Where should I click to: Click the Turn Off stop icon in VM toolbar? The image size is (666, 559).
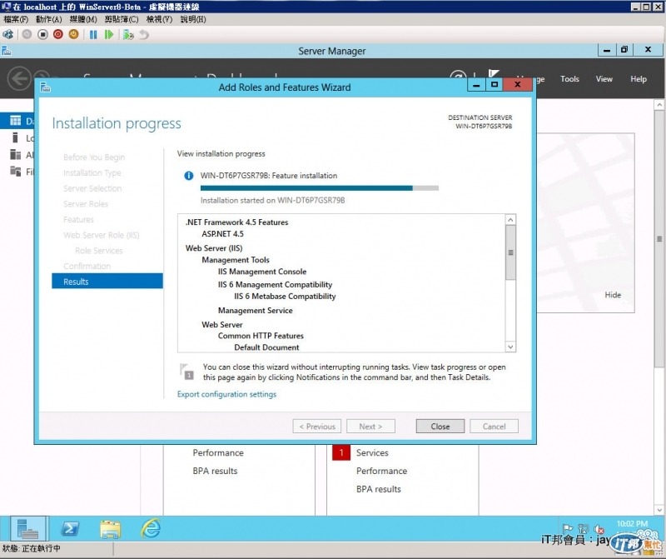(x=42, y=34)
